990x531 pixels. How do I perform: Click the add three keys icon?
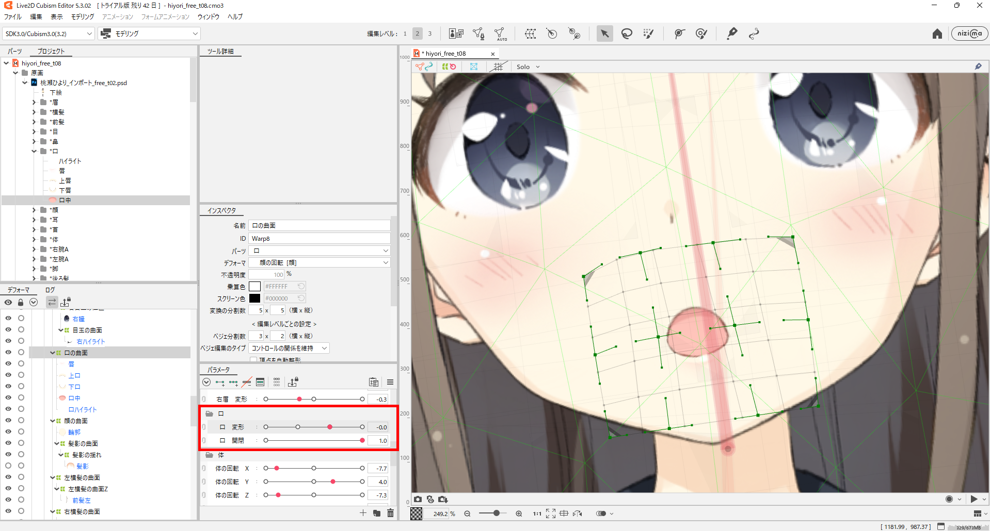(x=233, y=383)
